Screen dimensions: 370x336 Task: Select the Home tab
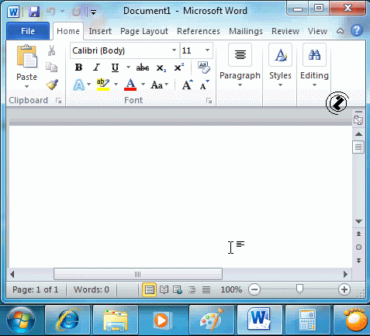[68, 31]
